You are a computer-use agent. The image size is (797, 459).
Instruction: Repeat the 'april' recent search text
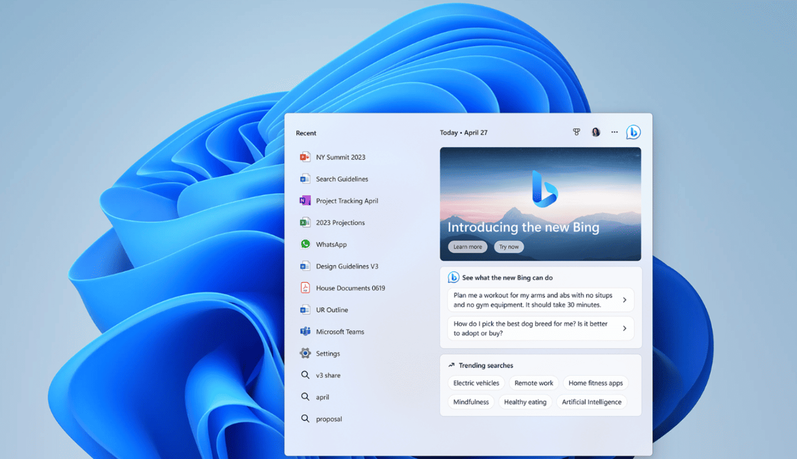point(322,397)
